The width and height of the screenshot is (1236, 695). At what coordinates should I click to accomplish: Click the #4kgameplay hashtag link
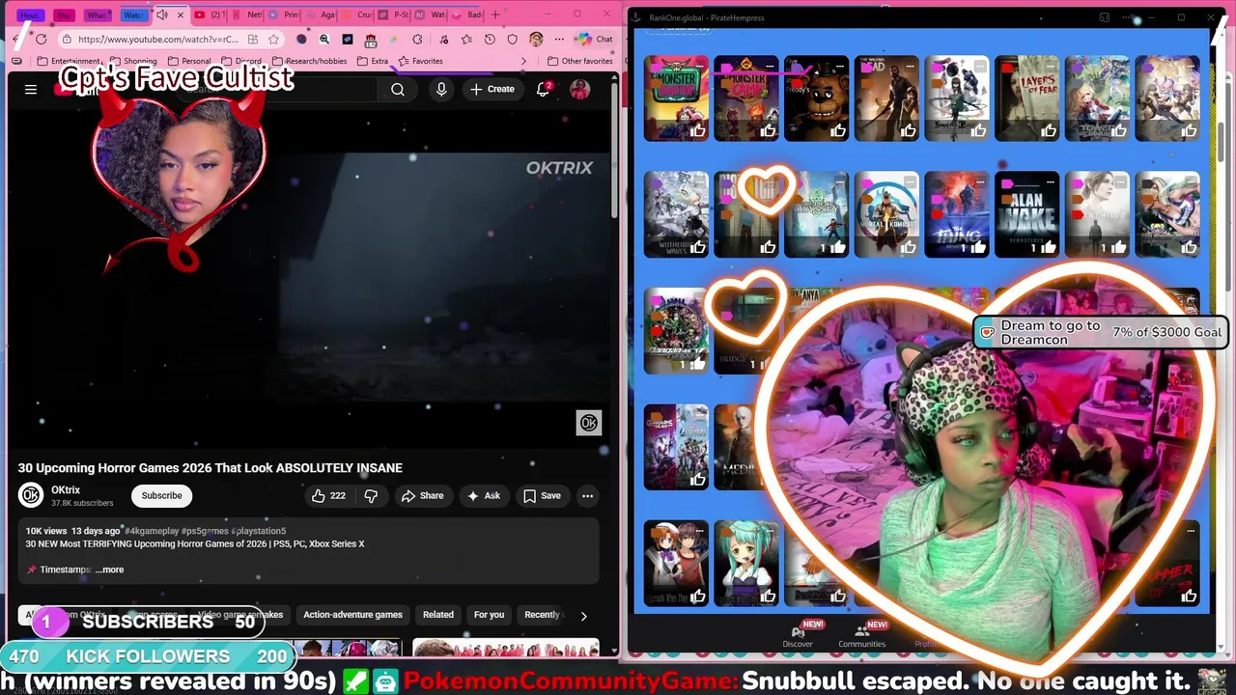click(x=152, y=531)
